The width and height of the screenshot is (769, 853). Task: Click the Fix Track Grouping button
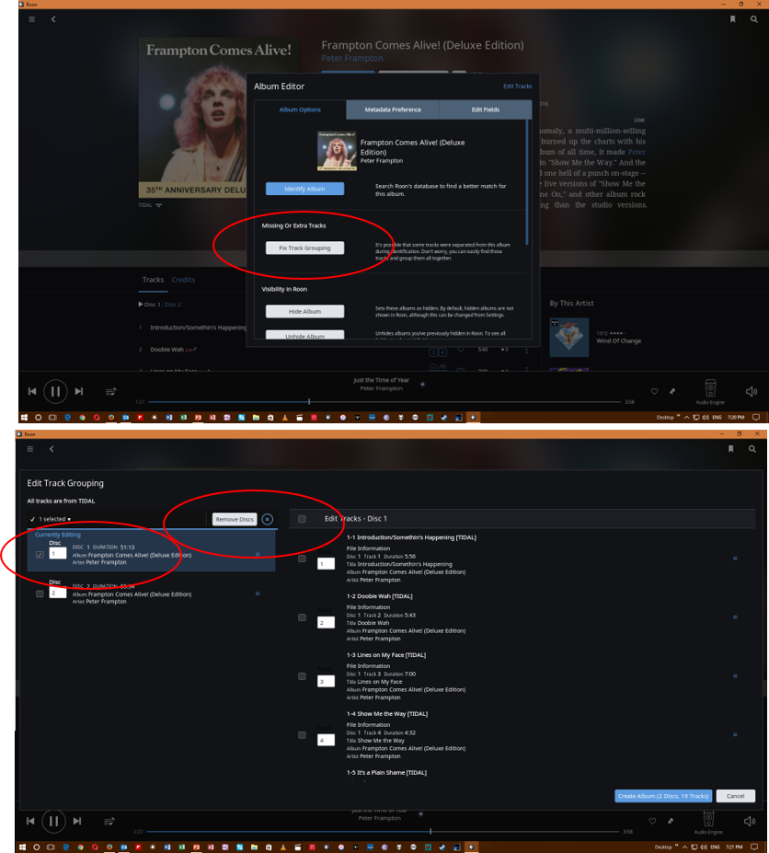point(304,248)
